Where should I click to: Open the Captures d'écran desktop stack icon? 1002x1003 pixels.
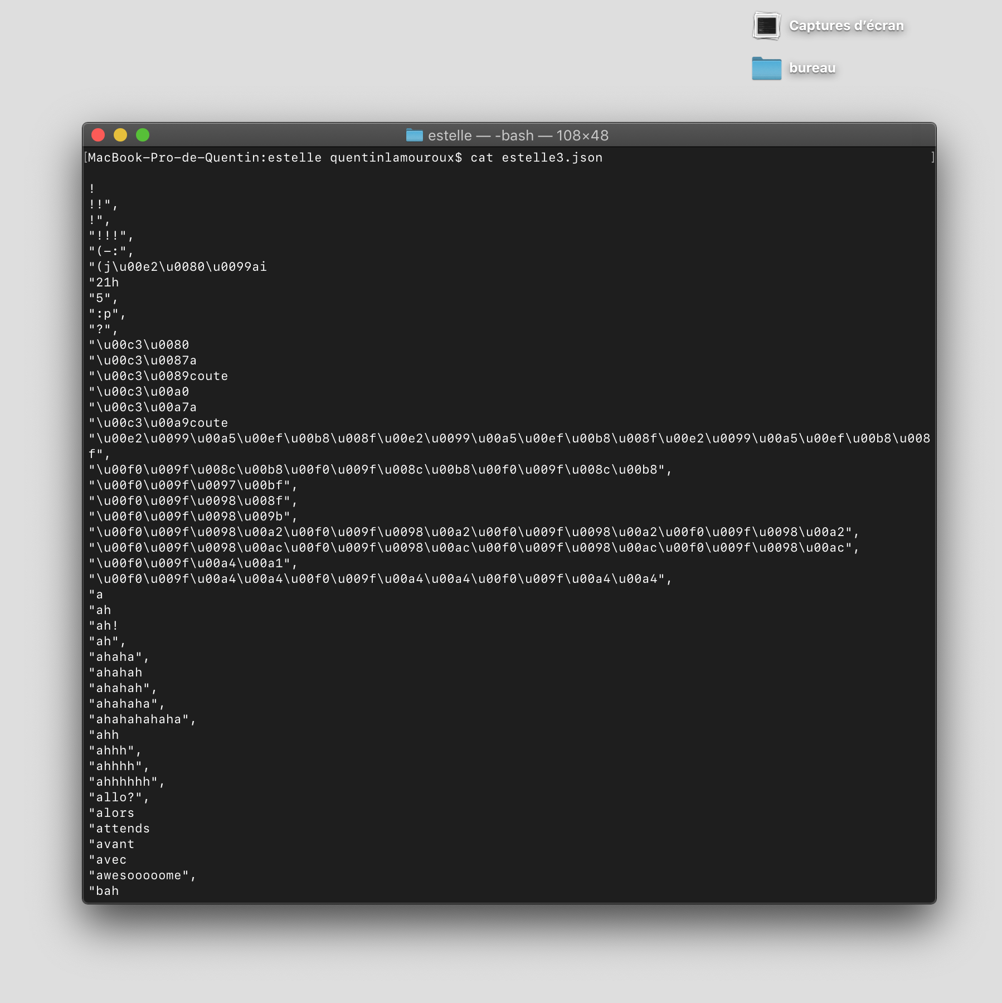click(766, 26)
